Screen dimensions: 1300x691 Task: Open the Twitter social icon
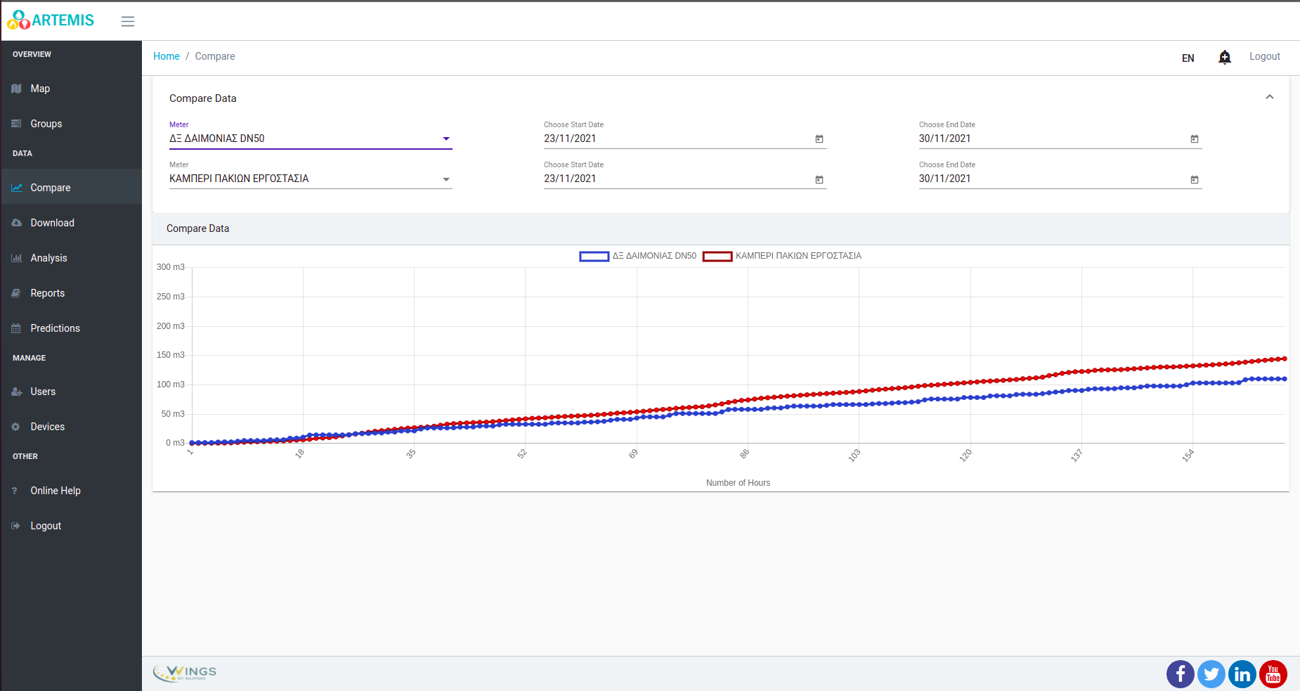coord(1211,674)
